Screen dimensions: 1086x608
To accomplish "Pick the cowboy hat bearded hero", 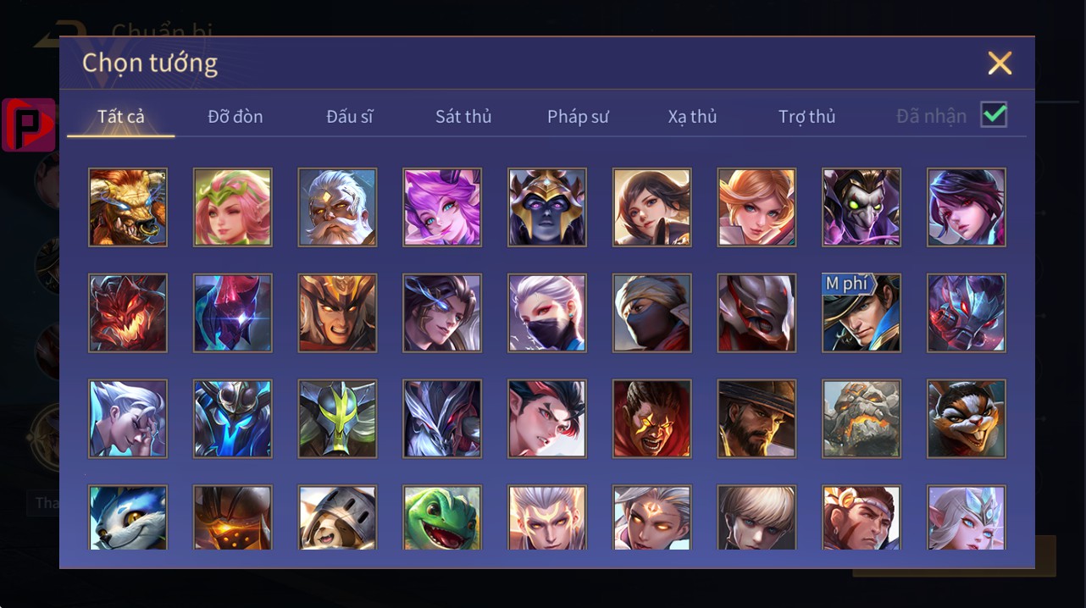I will click(756, 418).
